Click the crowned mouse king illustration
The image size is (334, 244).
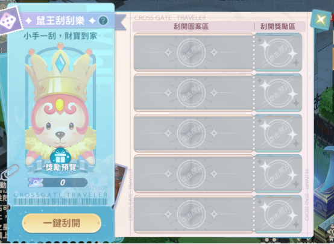60,104
